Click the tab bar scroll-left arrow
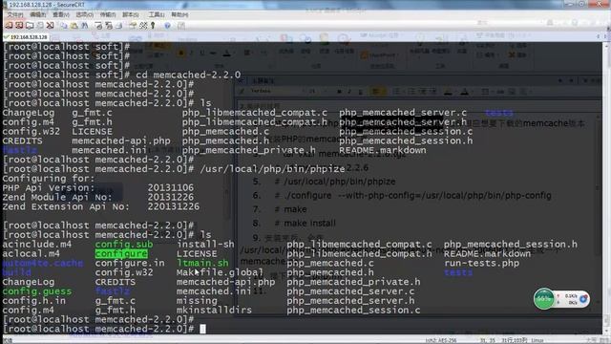 click(599, 36)
